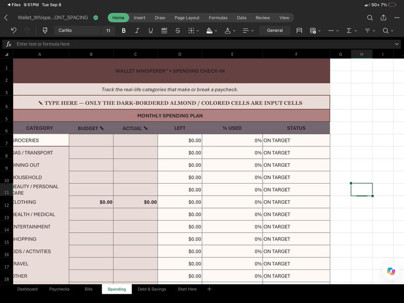Expand format as table arrow
404x303 pixels.
point(319,31)
